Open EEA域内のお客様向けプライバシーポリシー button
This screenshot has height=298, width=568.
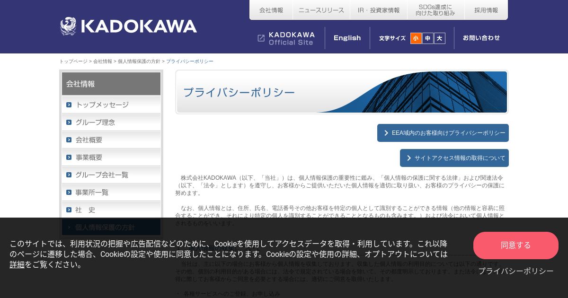(443, 133)
